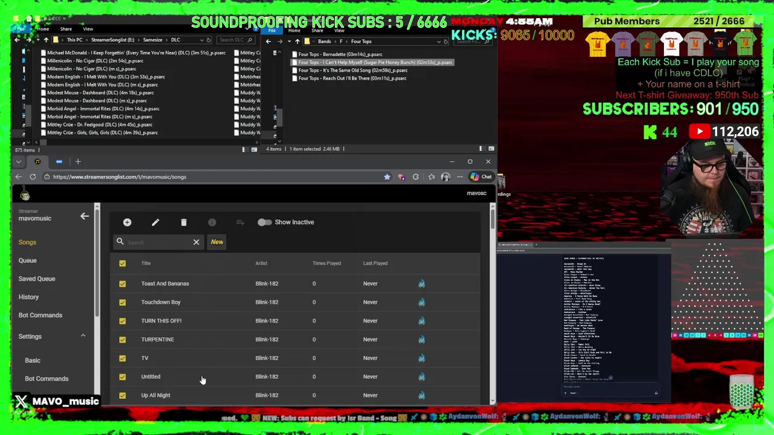Click the browser profile avatar icon
Screen dimensions: 774x435
coord(446,177)
